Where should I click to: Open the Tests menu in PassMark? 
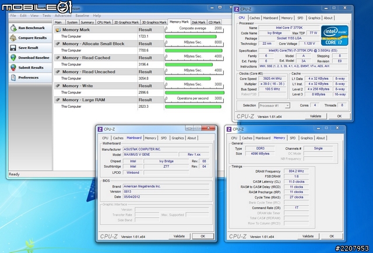[47, 16]
